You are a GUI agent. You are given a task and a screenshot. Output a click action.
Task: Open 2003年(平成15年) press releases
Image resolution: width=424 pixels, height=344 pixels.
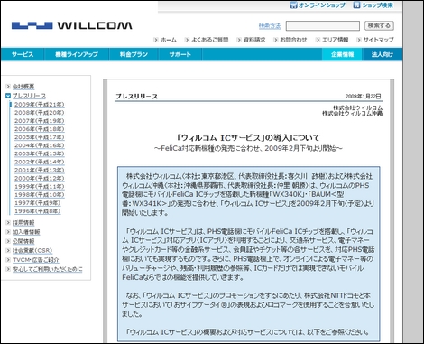[x=40, y=153]
